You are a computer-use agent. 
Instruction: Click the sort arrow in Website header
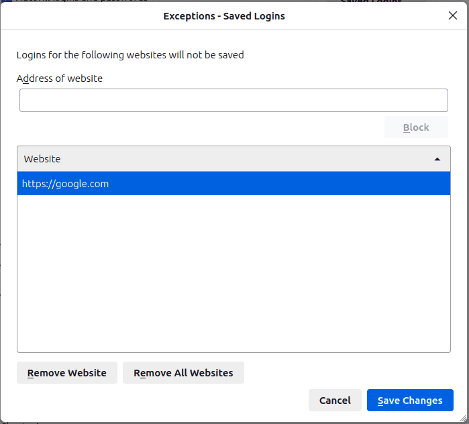(437, 159)
